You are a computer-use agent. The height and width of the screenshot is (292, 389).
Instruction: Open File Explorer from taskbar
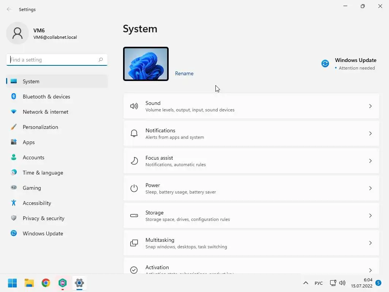point(29,283)
